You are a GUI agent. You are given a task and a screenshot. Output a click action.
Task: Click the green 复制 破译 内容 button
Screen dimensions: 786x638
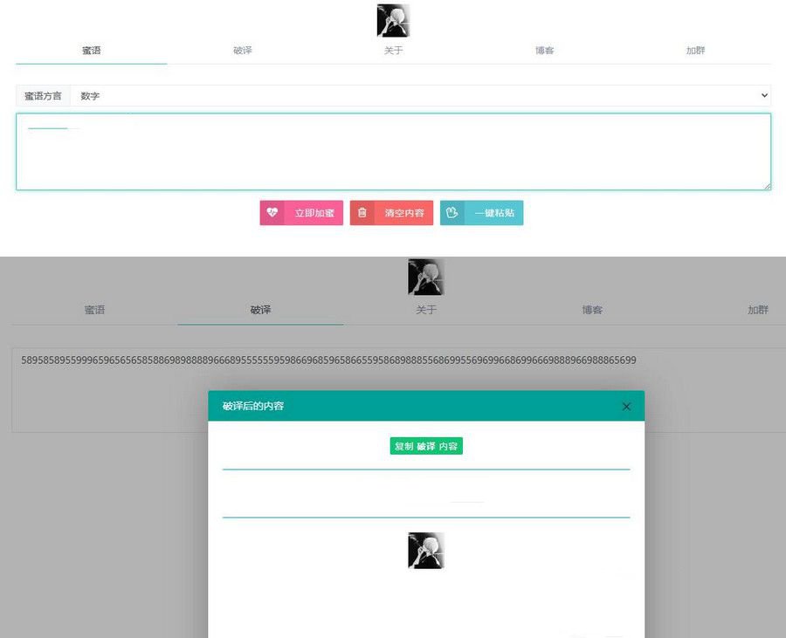[x=426, y=446]
